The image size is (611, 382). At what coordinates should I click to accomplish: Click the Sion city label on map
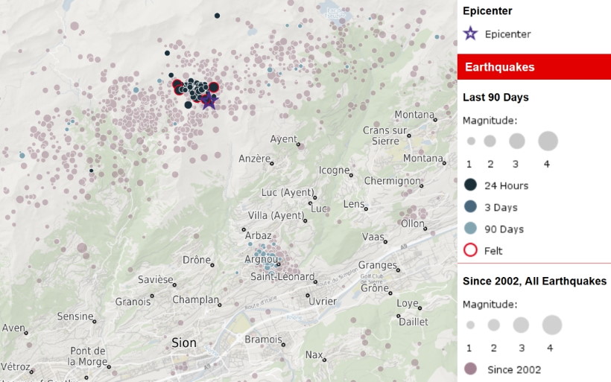tap(184, 343)
